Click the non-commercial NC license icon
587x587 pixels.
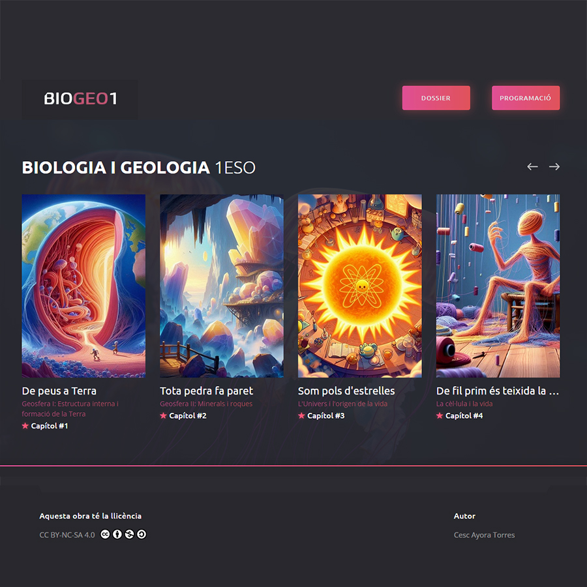point(129,534)
